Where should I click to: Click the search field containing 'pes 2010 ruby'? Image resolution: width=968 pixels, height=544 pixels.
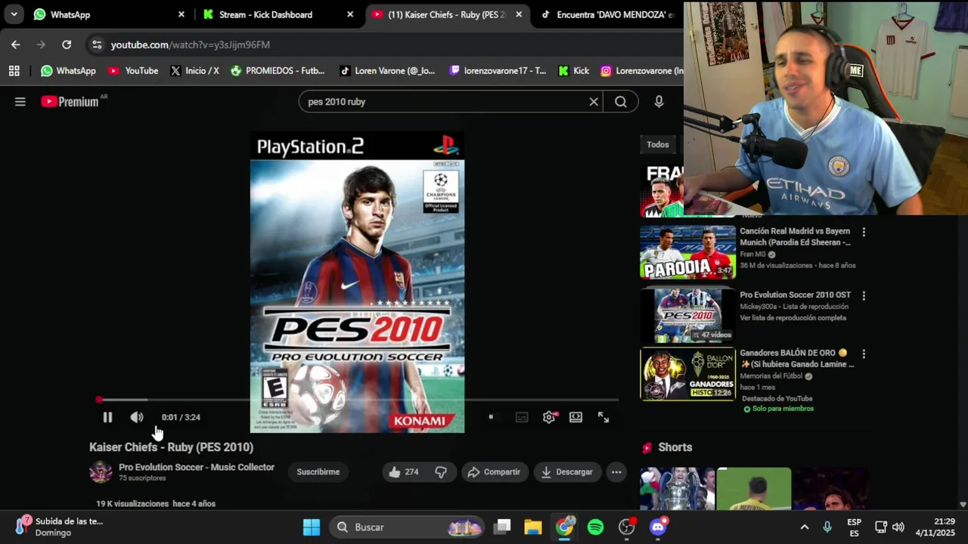(x=442, y=101)
